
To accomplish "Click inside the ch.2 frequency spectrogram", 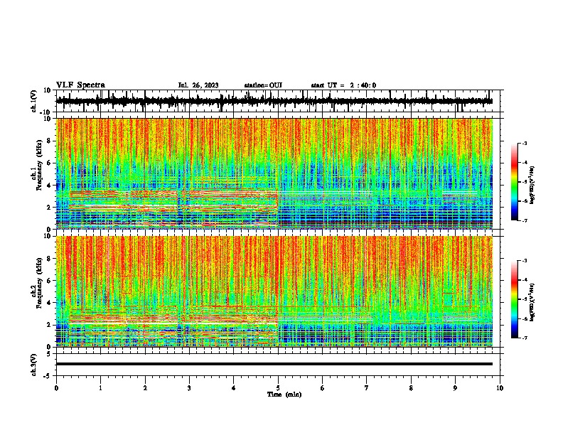I will click(274, 291).
